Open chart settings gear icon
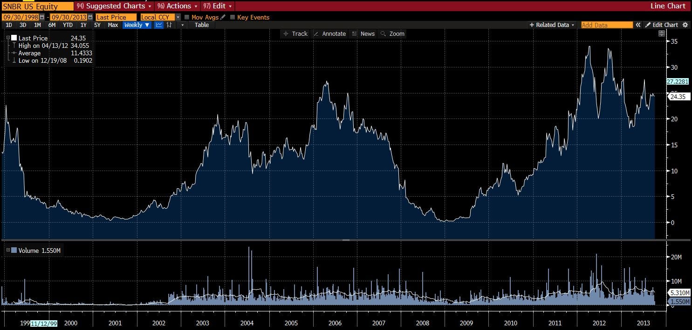 tap(685, 25)
